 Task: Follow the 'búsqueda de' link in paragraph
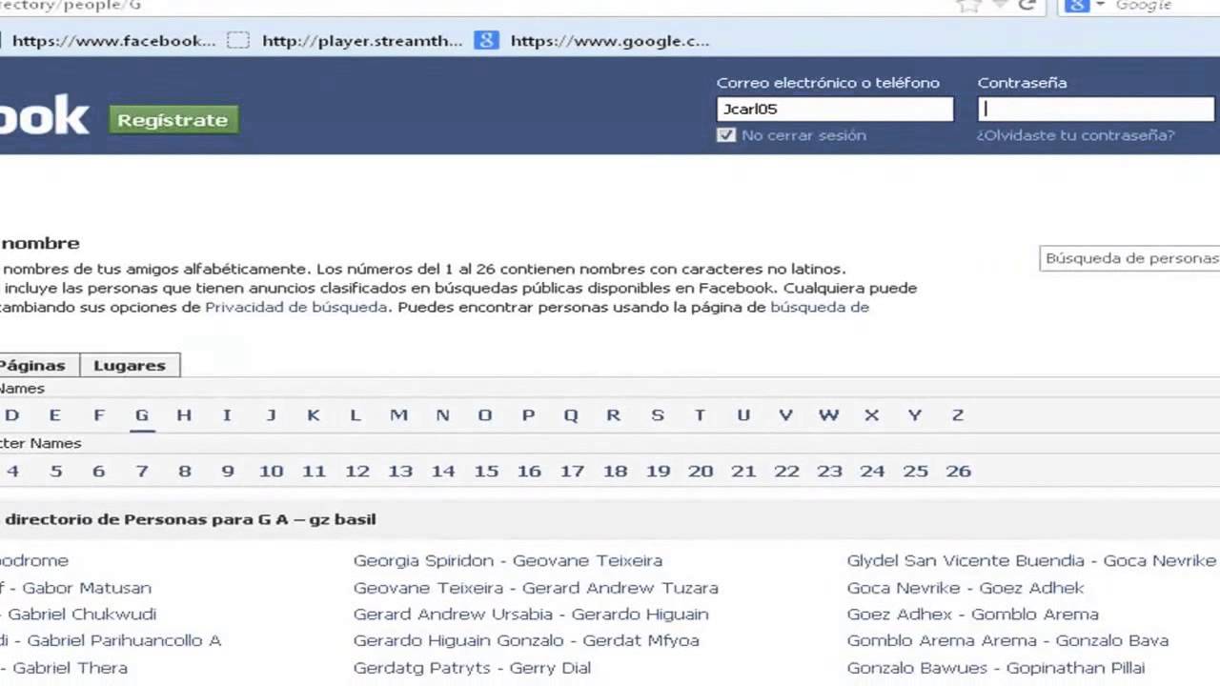click(820, 307)
